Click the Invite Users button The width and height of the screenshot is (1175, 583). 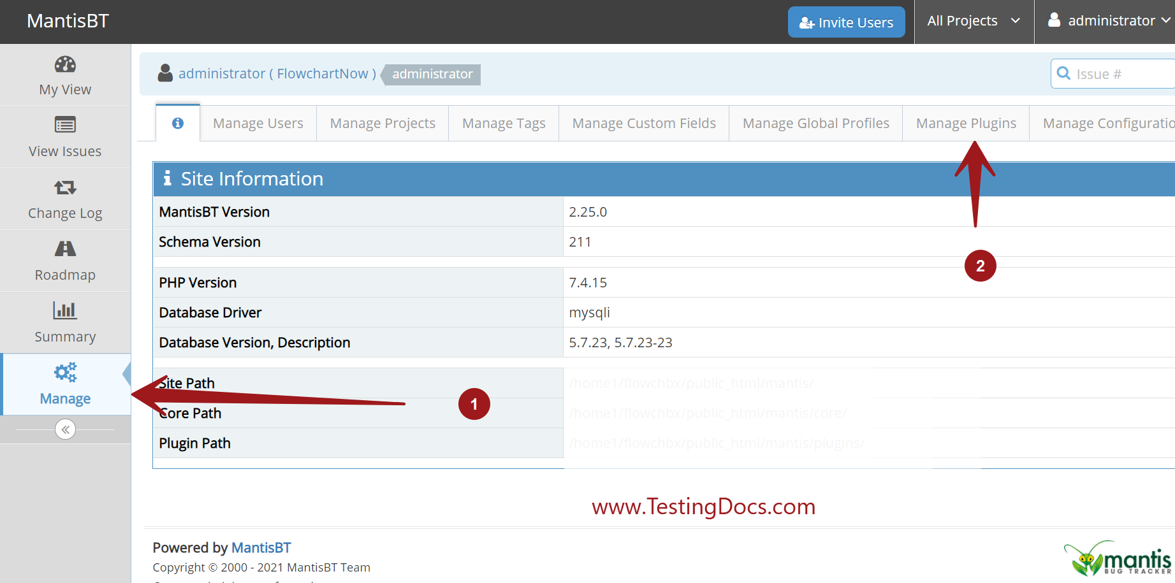[846, 22]
